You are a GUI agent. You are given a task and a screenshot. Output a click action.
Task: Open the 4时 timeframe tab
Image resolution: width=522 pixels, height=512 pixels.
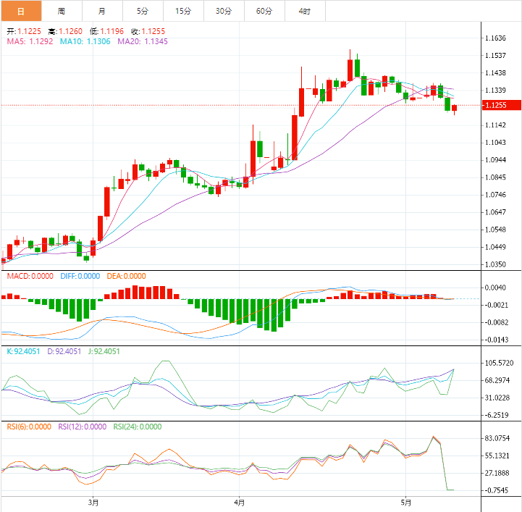pos(306,11)
